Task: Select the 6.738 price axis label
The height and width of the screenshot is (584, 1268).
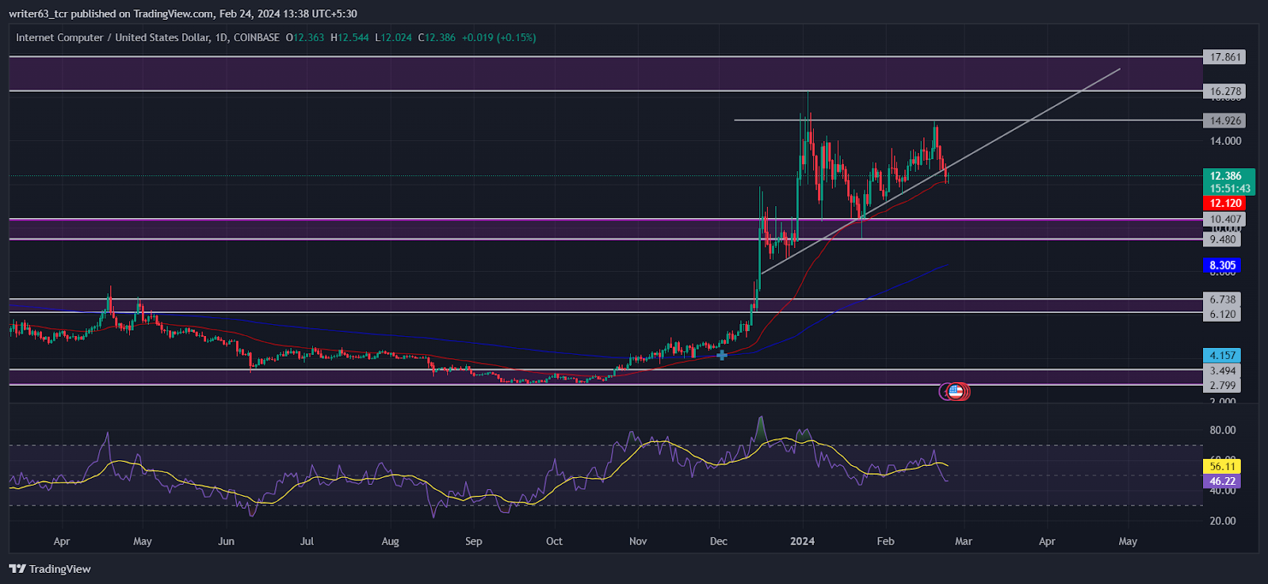Action: point(1223,300)
